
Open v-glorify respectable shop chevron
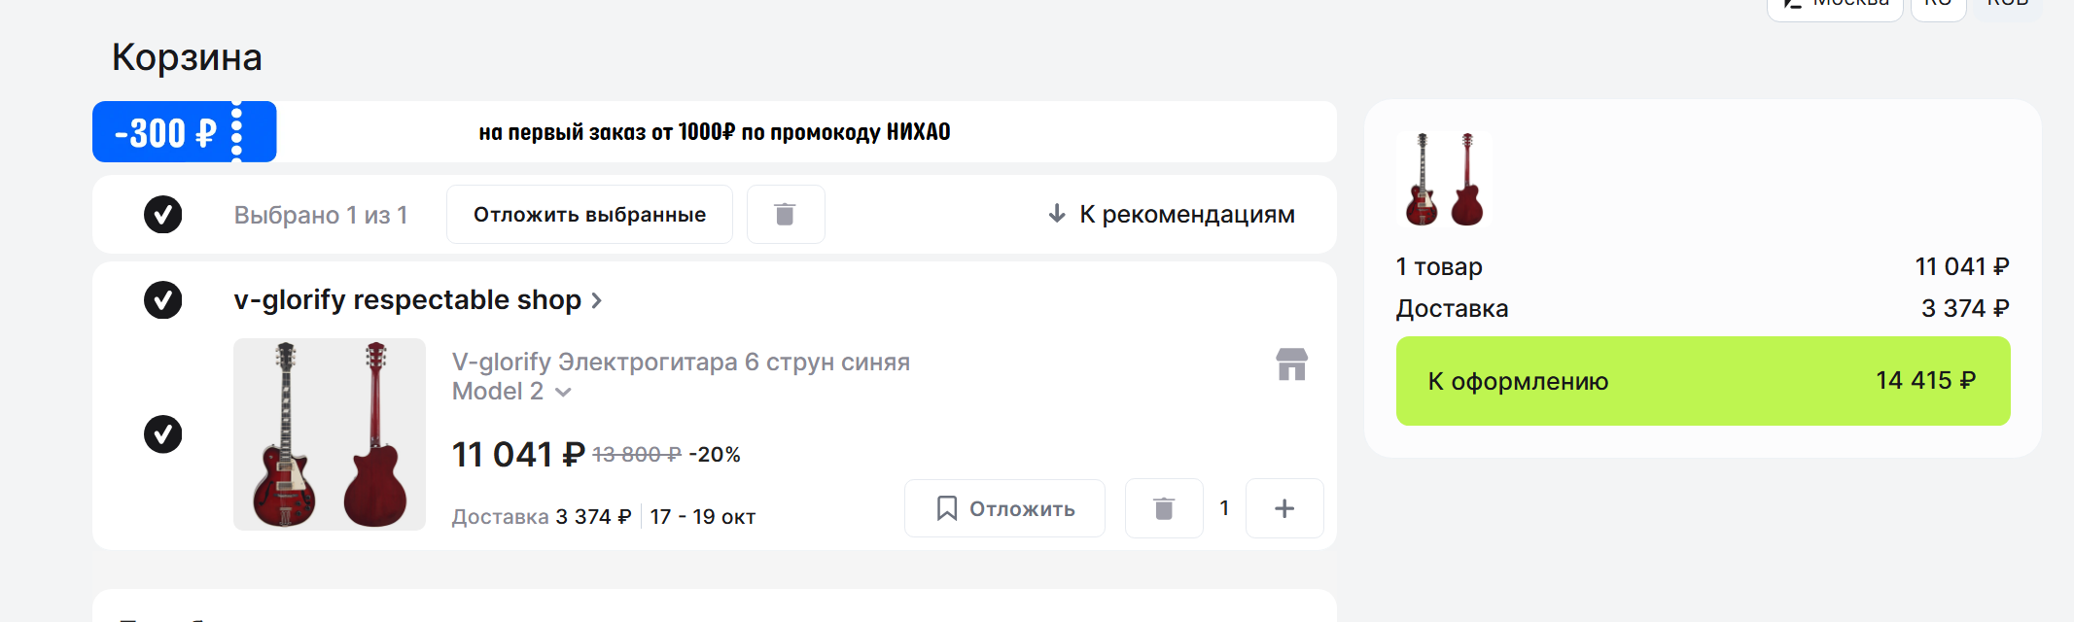[597, 301]
